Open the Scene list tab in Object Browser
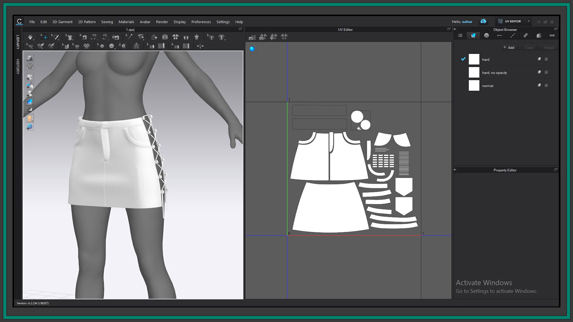 tap(460, 35)
